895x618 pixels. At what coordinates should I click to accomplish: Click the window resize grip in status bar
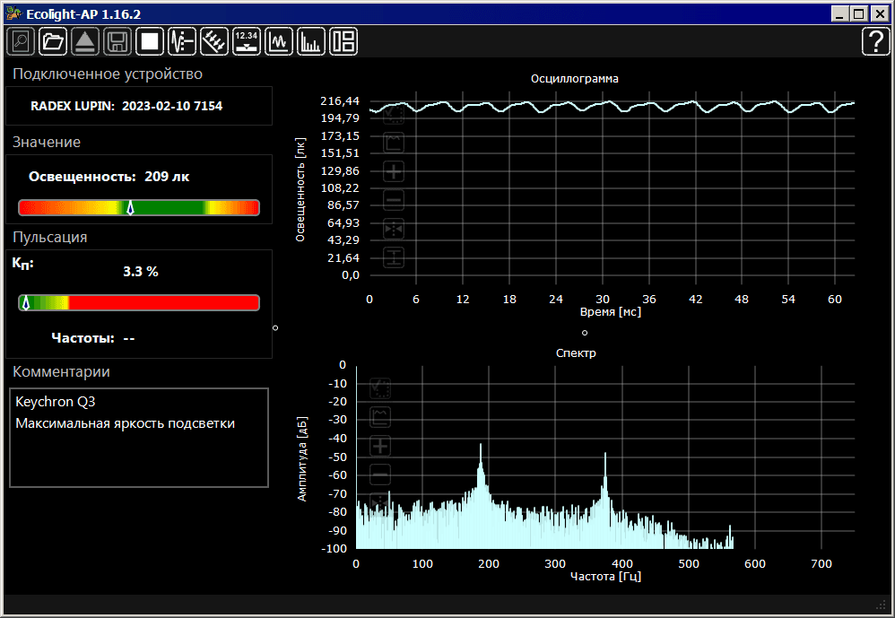[881, 605]
